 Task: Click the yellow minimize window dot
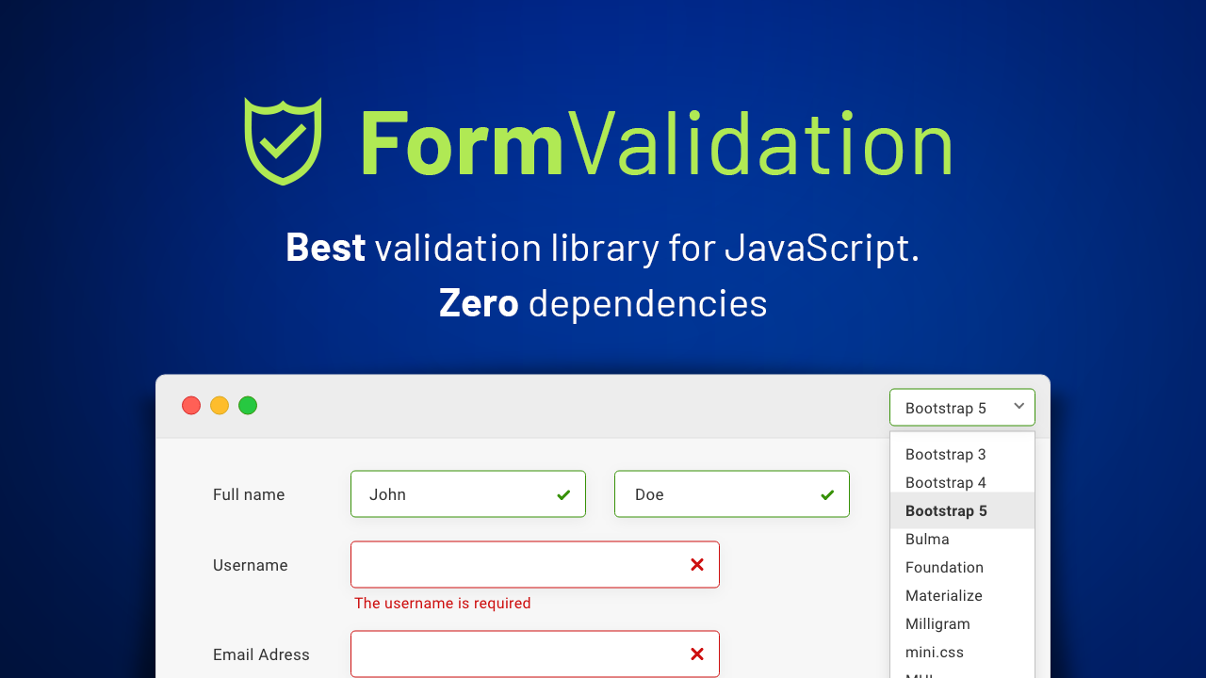pyautogui.click(x=220, y=406)
